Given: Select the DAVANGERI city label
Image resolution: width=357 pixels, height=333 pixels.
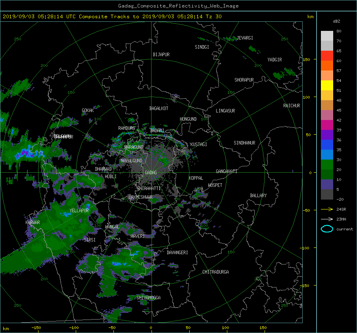Looking at the screenshot, I should click(177, 253).
